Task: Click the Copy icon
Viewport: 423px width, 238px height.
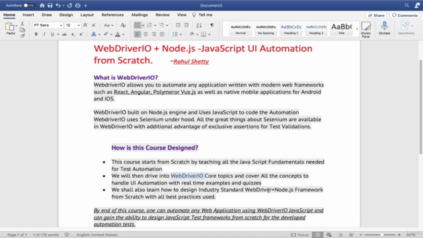Action: (x=22, y=30)
